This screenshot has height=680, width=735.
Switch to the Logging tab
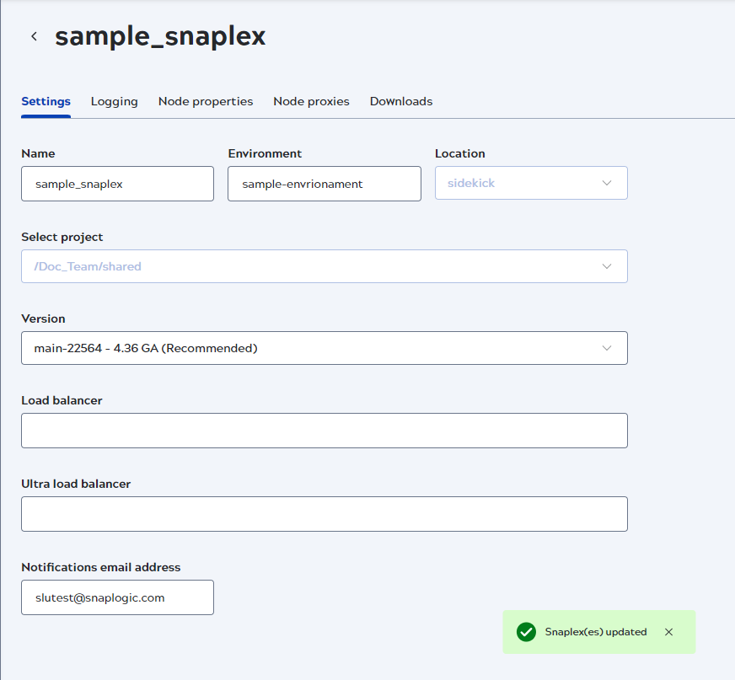click(x=114, y=101)
